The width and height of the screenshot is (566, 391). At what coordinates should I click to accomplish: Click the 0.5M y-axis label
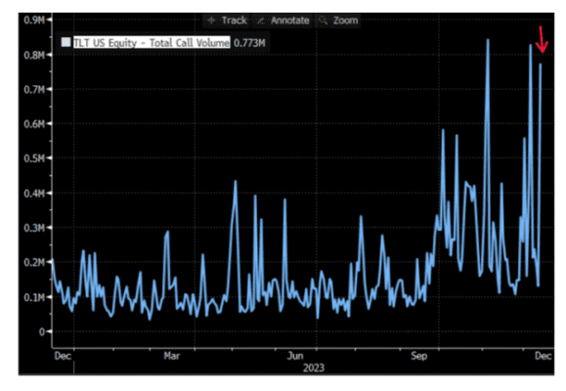[x=34, y=158]
